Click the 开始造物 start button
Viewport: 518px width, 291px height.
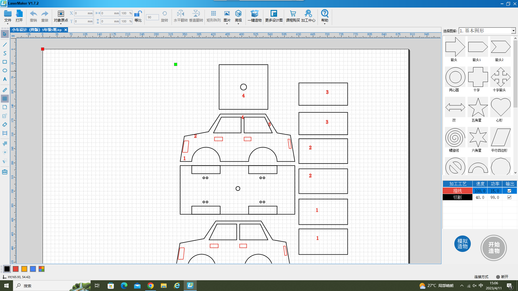pyautogui.click(x=494, y=248)
